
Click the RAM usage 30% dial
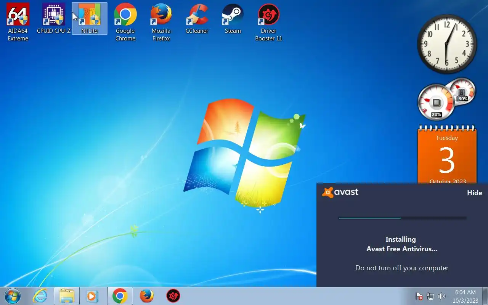(x=462, y=91)
